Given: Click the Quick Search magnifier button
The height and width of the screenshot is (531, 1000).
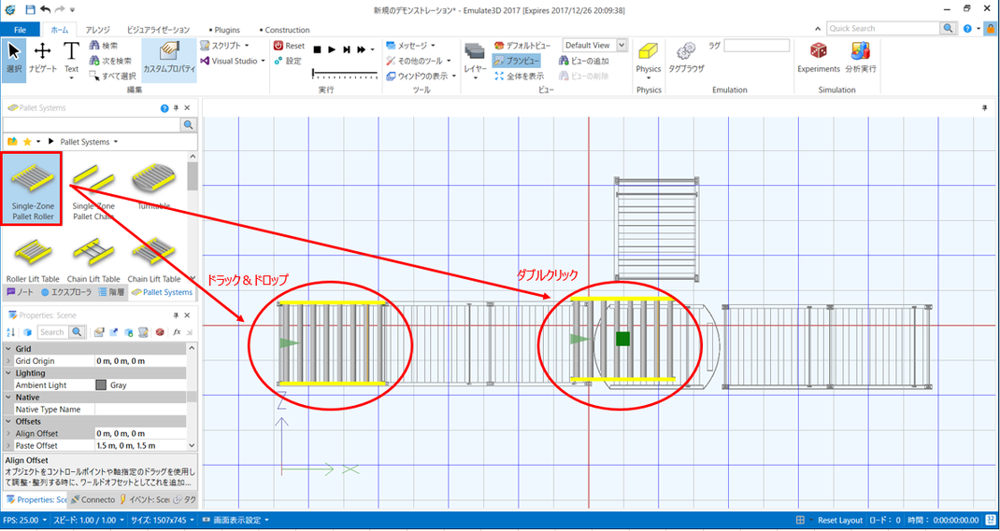Looking at the screenshot, I should click(x=949, y=29).
